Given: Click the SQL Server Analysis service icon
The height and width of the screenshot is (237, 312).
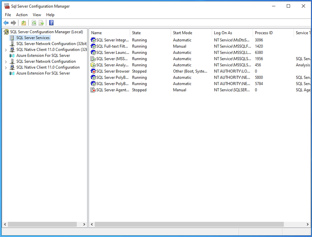Looking at the screenshot, I should click(x=93, y=65).
